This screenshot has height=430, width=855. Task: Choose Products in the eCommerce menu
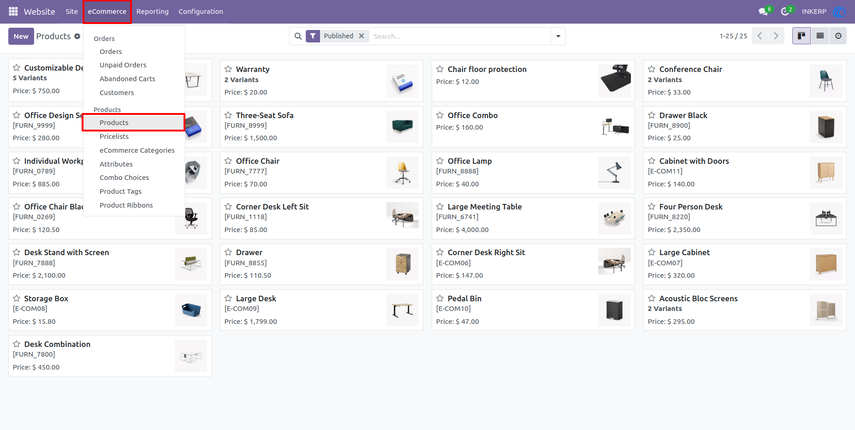(x=134, y=123)
